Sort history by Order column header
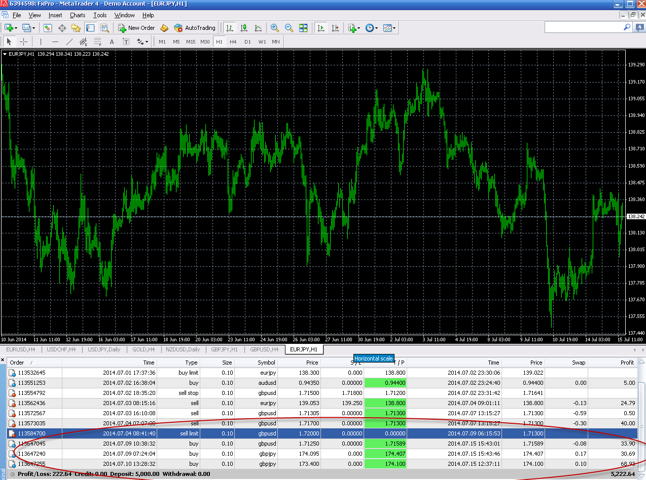 (35, 363)
